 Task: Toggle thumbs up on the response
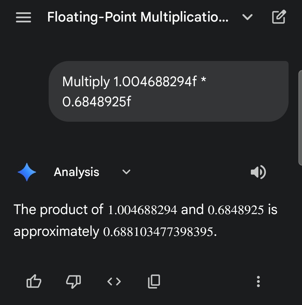point(34,281)
